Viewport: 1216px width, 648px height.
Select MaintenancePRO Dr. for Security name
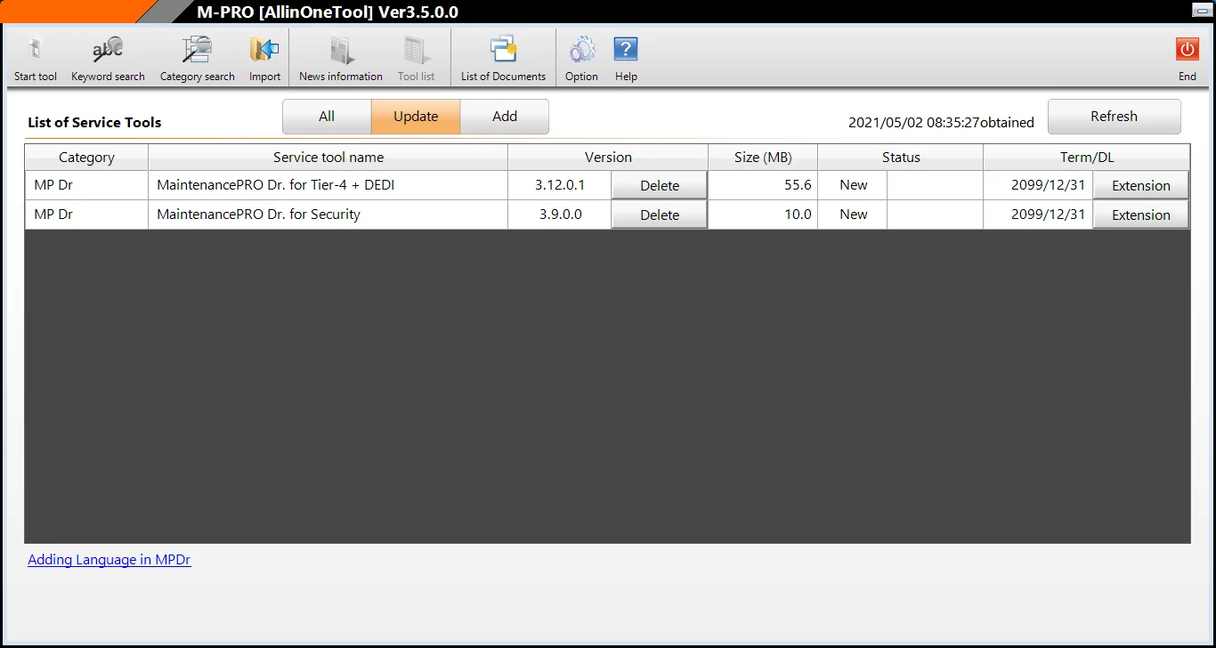(259, 215)
